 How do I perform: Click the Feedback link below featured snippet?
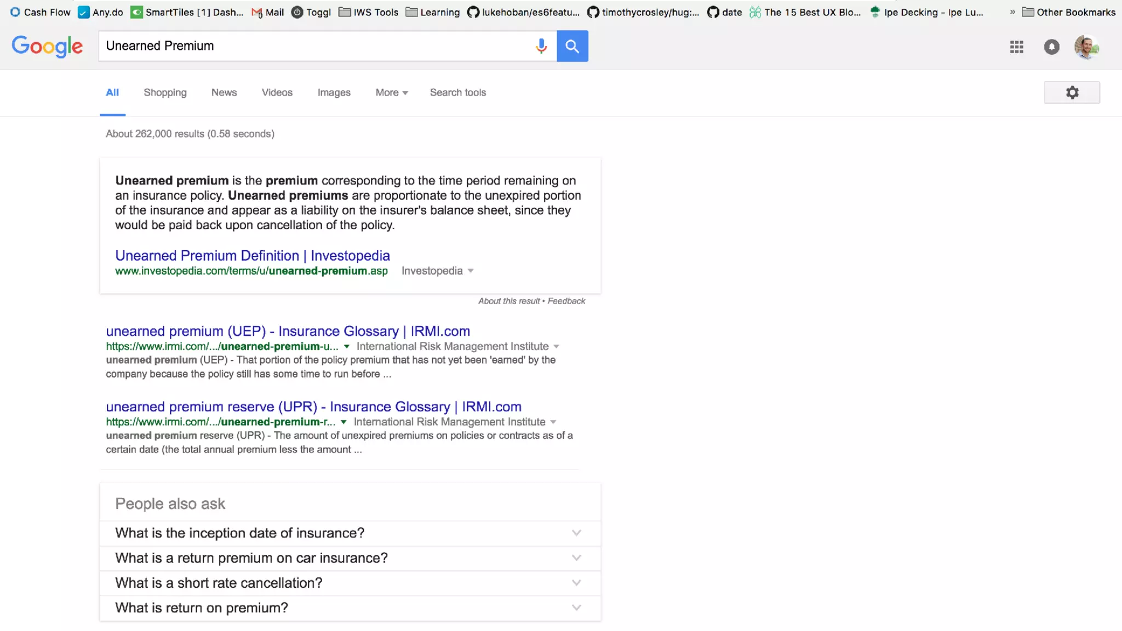point(566,301)
